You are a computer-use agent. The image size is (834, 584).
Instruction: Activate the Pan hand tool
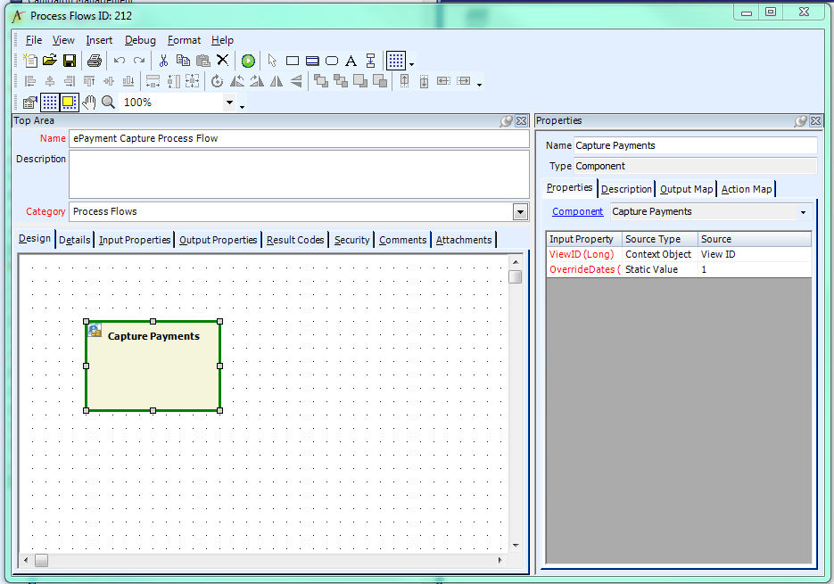tap(90, 101)
